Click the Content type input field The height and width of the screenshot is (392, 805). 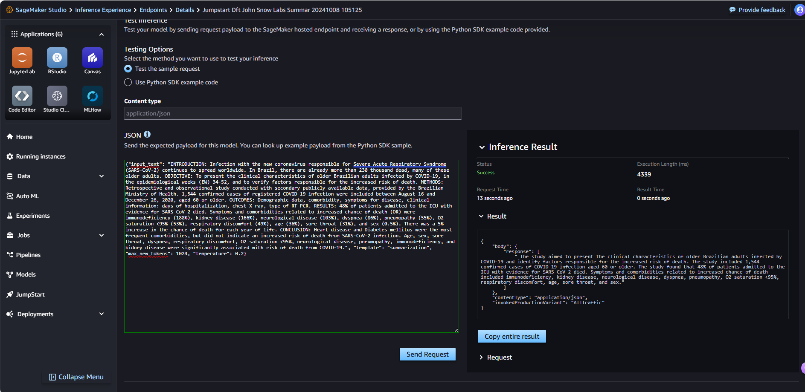pos(293,113)
